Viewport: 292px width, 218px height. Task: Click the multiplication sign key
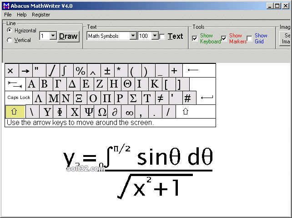pyautogui.click(x=12, y=70)
